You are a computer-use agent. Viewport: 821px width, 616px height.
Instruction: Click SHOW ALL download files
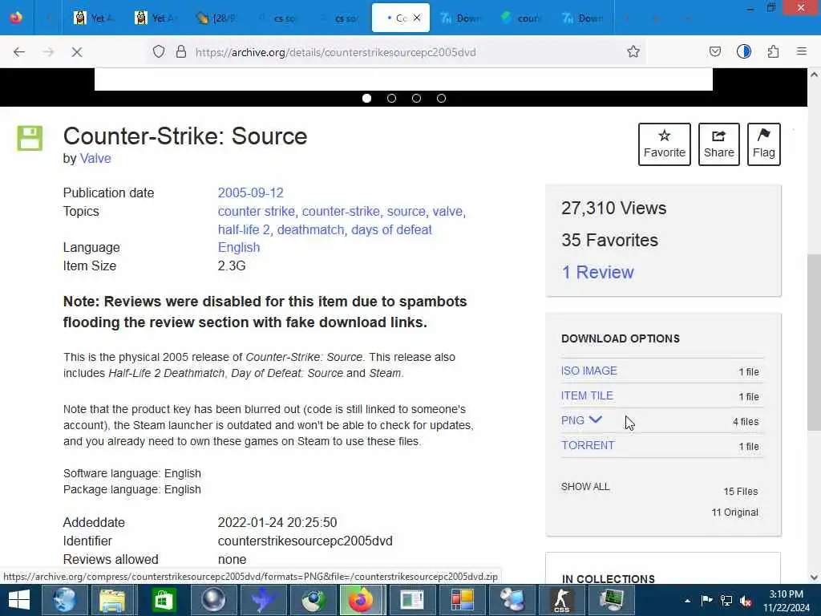[584, 487]
